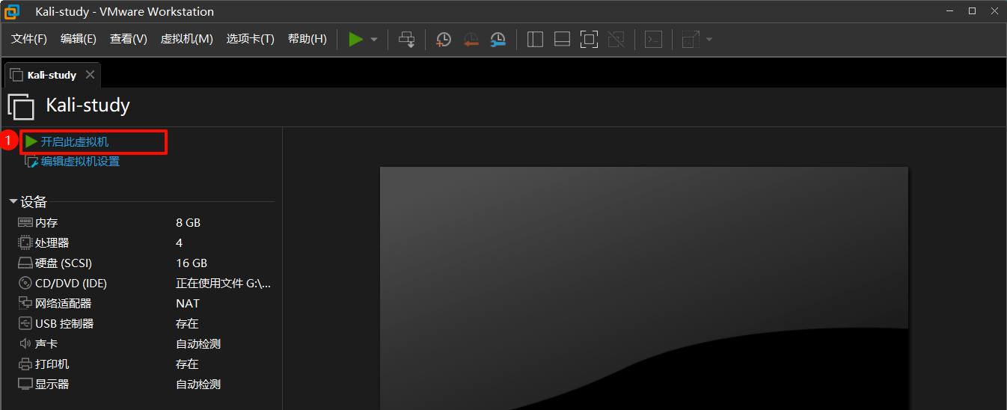Image resolution: width=1007 pixels, height=410 pixels.
Task: Click the green power-on toolbar button
Action: click(x=355, y=39)
